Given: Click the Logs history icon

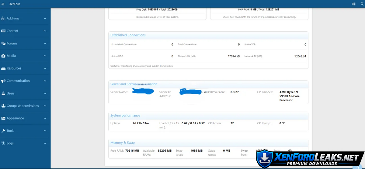Looking at the screenshot, I should click(3, 143).
